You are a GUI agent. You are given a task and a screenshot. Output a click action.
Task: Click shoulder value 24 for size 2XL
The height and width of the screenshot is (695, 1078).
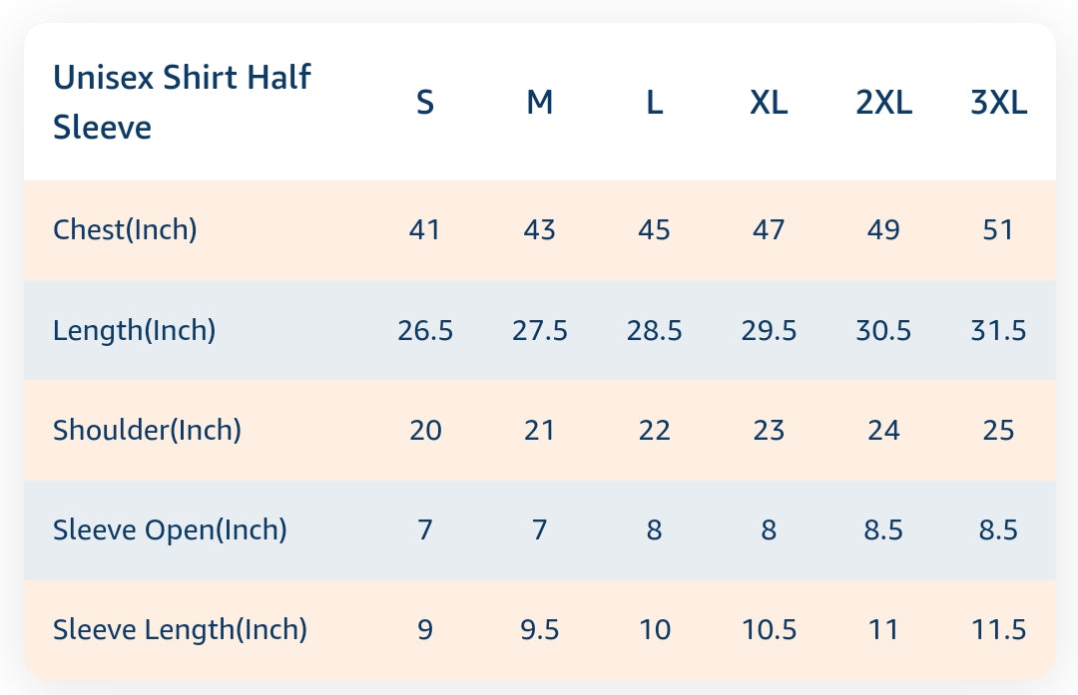click(883, 430)
